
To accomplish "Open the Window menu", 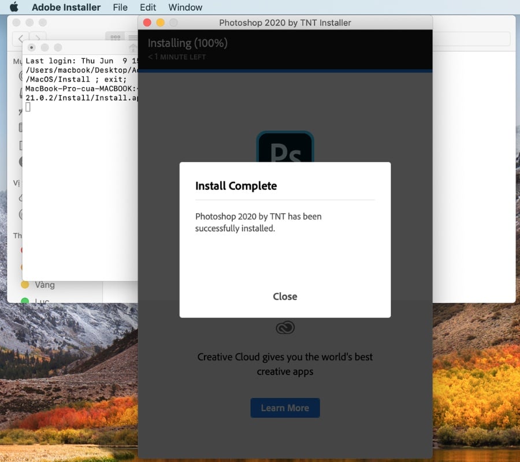I will (x=185, y=8).
